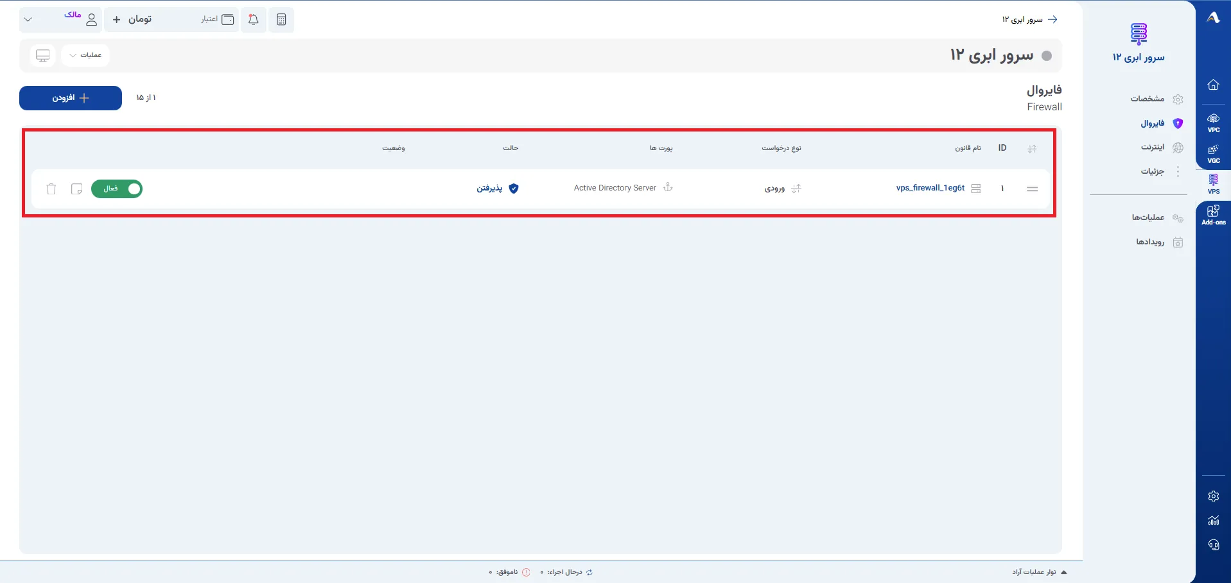Viewport: 1231px width, 583px height.
Task: Click the ۱ از ۱۵ counter text
Action: click(x=146, y=98)
